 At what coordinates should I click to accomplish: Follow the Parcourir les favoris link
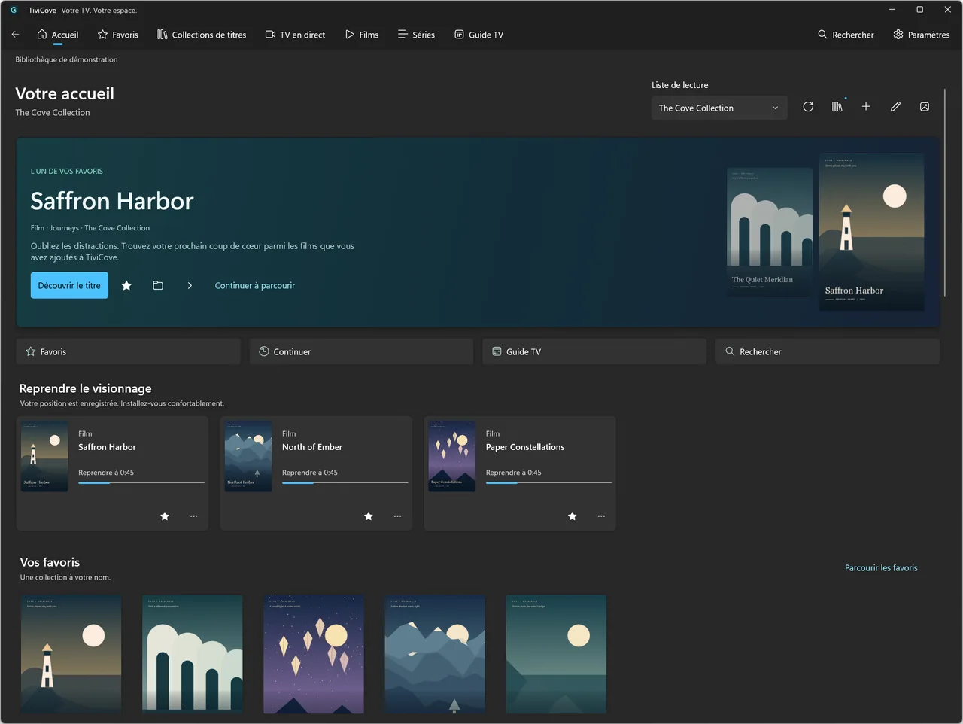[881, 568]
